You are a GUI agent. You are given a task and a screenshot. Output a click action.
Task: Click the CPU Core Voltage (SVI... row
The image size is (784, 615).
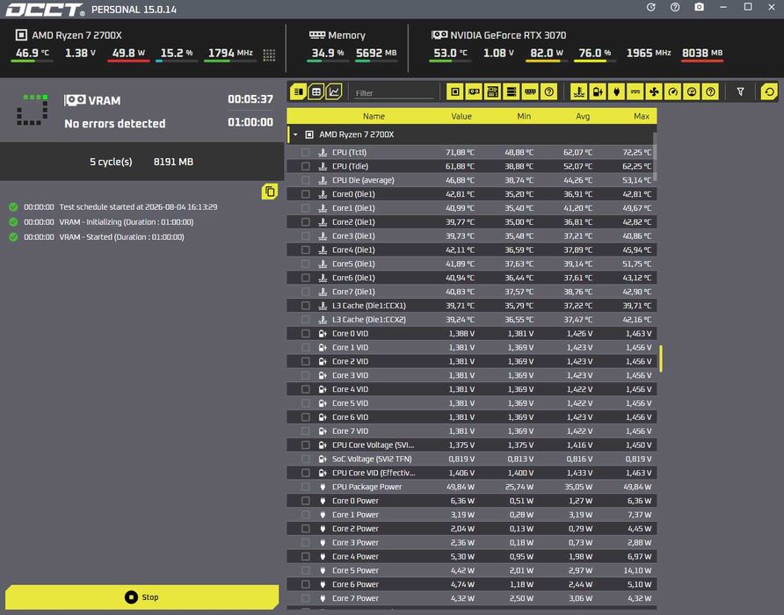pyautogui.click(x=471, y=445)
